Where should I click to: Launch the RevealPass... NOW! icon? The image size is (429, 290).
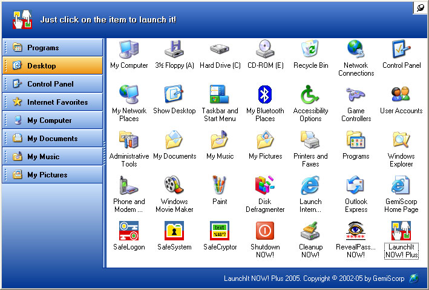[356, 231]
